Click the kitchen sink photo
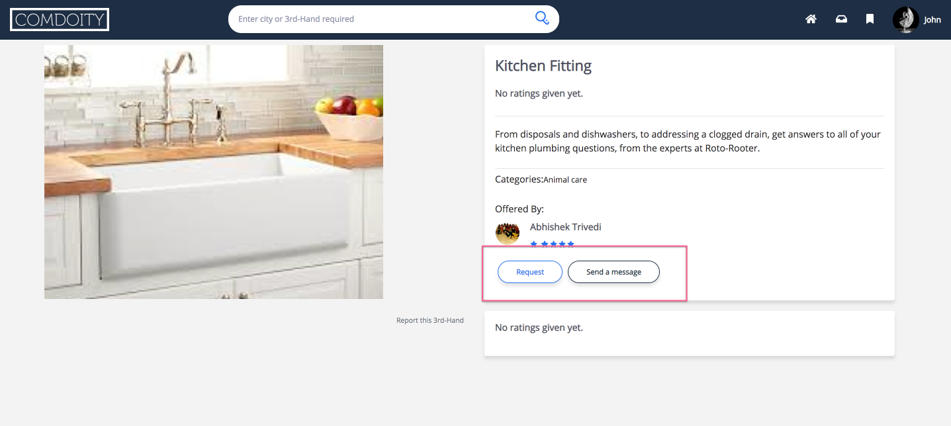951x426 pixels. (x=214, y=172)
